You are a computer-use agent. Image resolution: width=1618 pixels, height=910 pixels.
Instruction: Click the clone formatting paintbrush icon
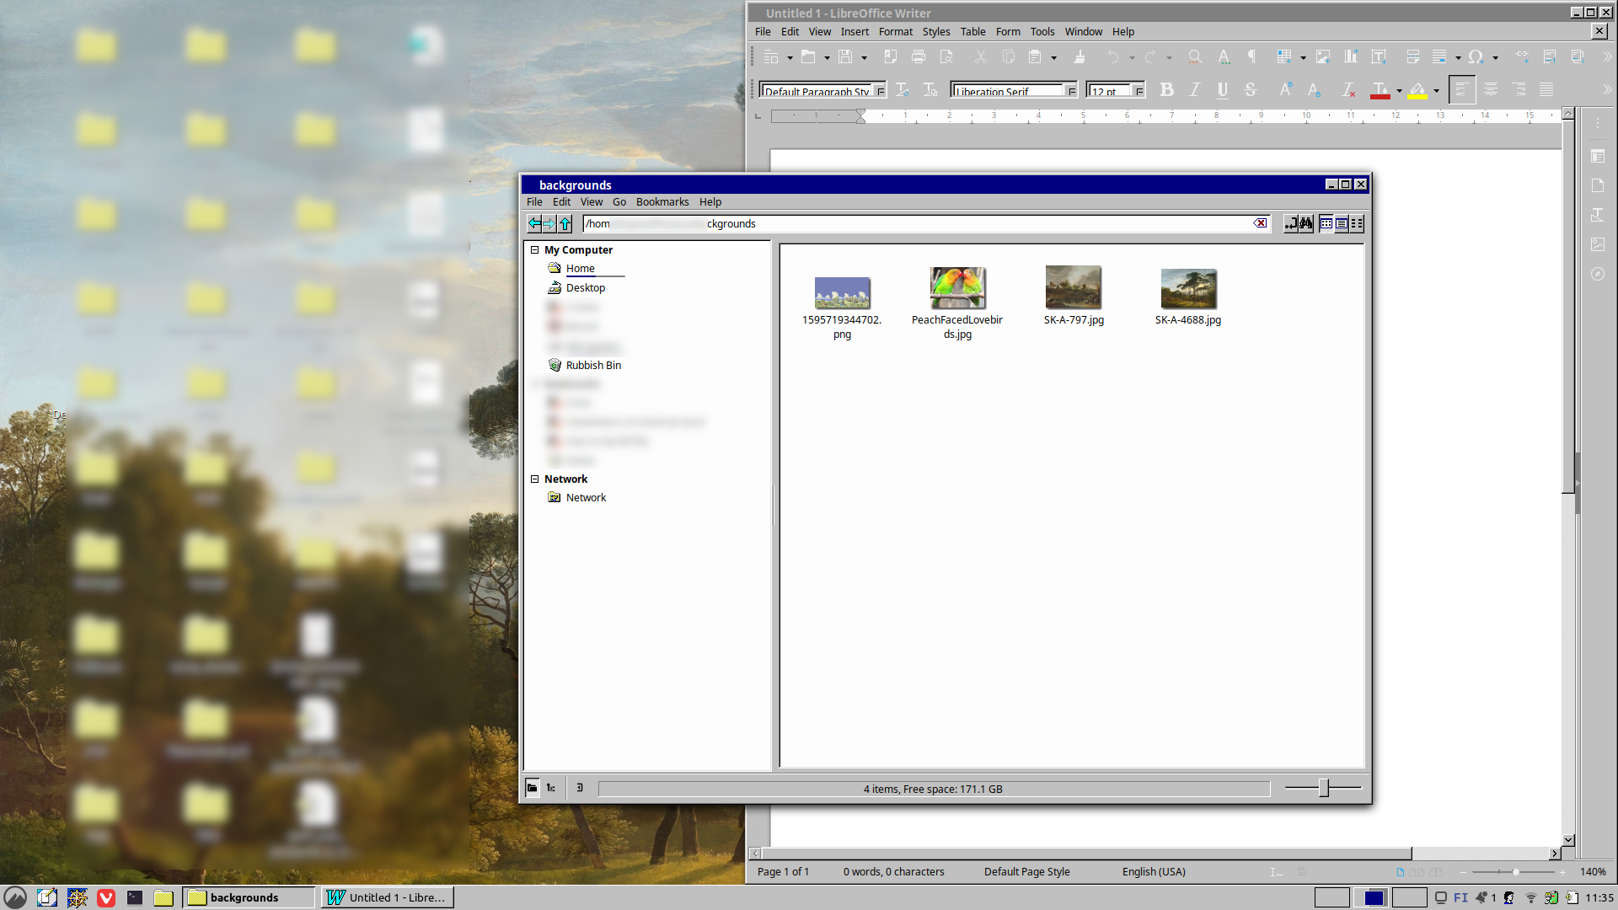tap(1080, 57)
